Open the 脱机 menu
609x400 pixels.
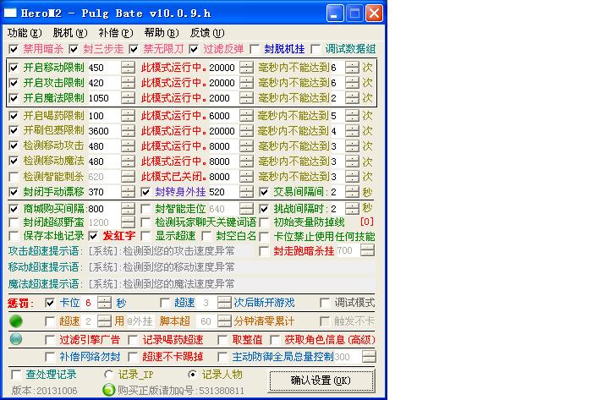tap(63, 32)
